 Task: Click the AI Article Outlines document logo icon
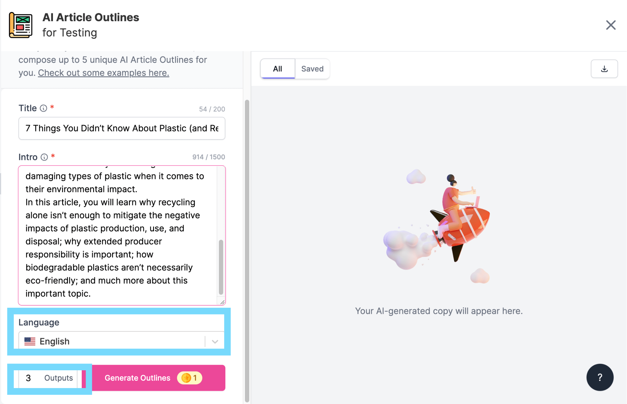click(20, 25)
